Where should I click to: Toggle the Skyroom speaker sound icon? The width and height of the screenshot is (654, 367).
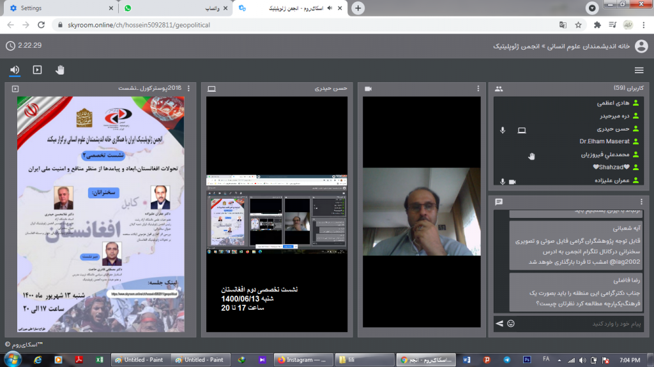coord(15,69)
